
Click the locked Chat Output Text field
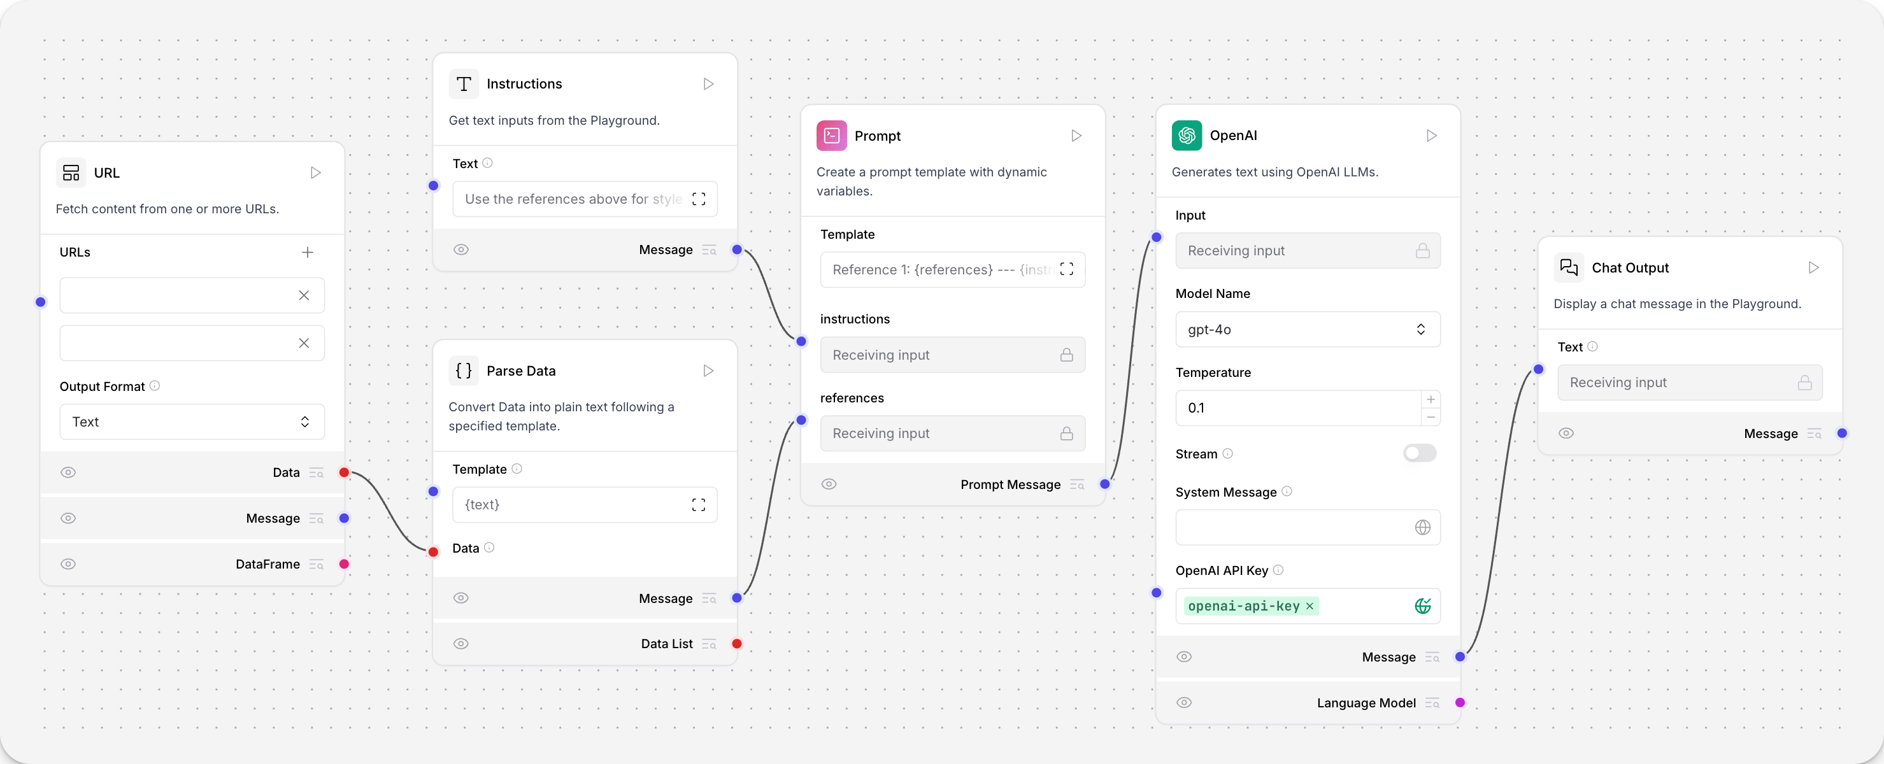click(x=1690, y=383)
